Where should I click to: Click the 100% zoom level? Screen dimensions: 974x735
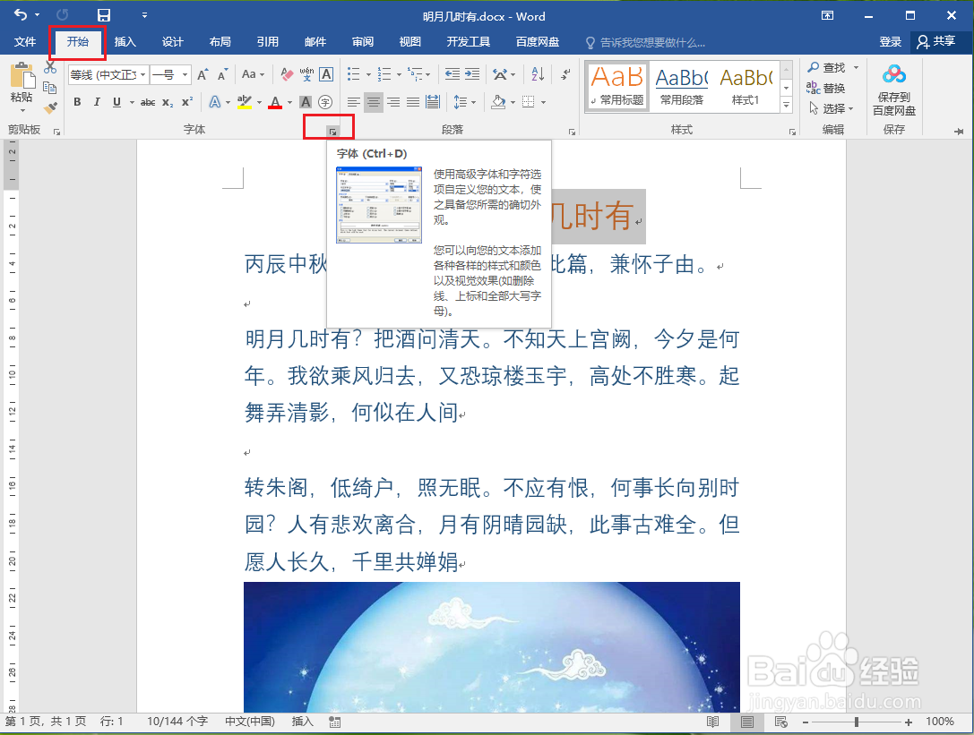pyautogui.click(x=940, y=722)
